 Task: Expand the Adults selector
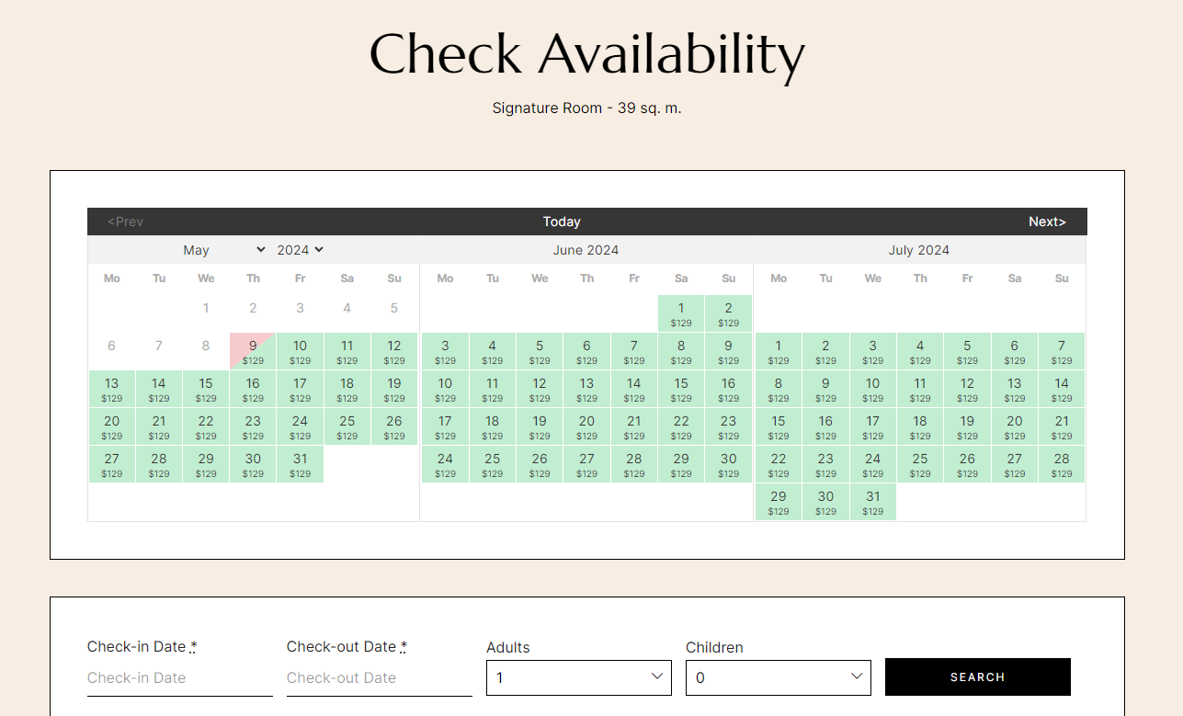pos(578,677)
